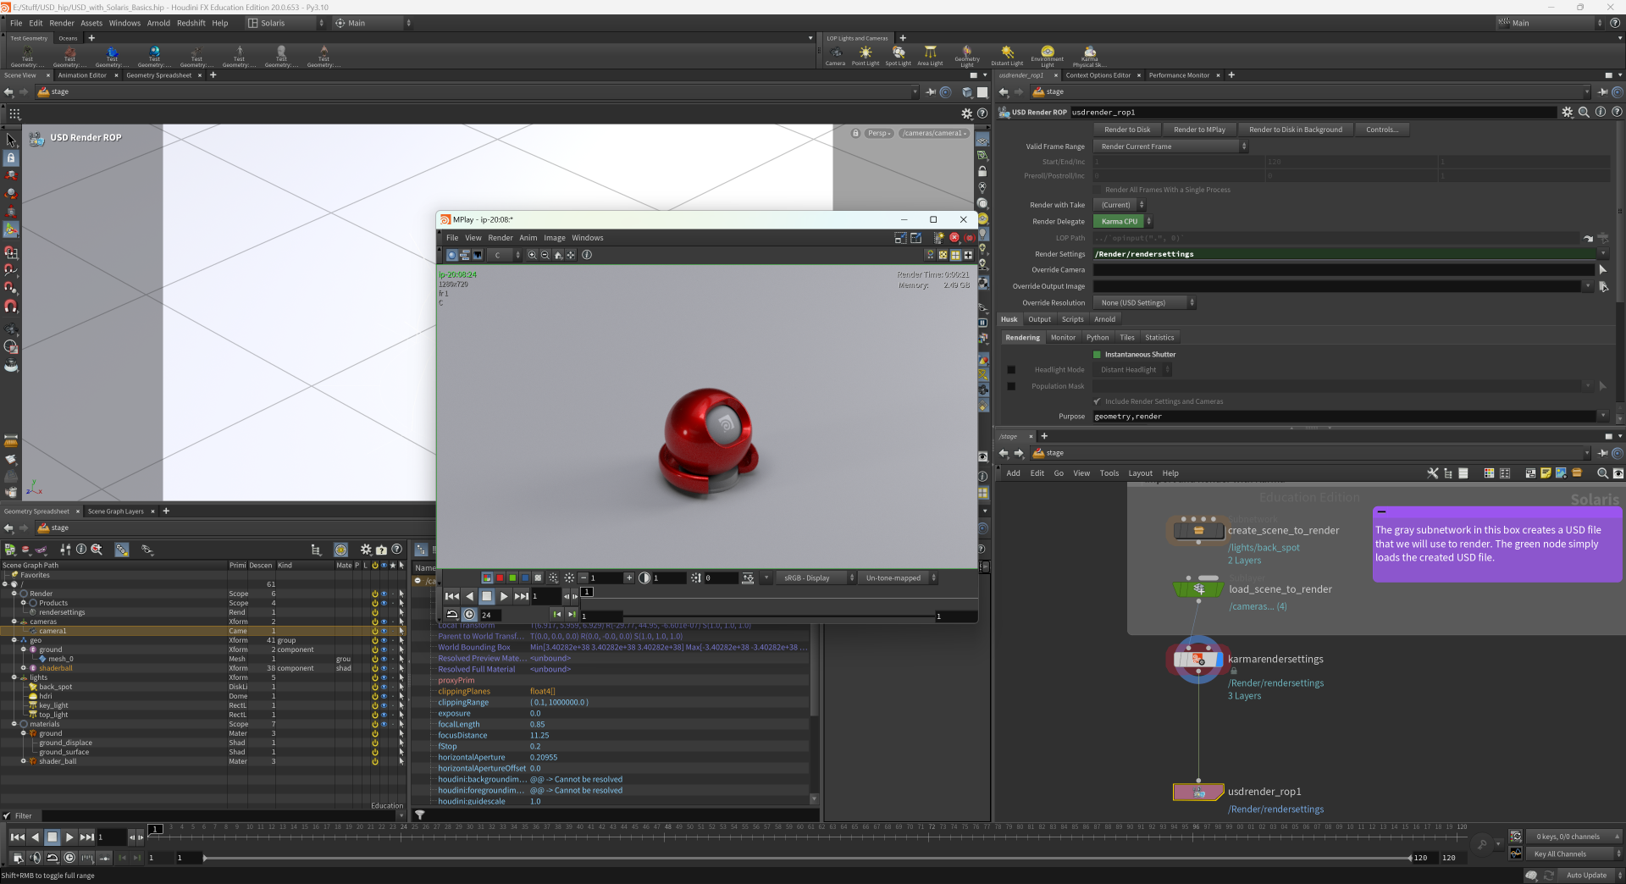Select the key_light prim in scene graph
The width and height of the screenshot is (1626, 884).
(x=53, y=705)
